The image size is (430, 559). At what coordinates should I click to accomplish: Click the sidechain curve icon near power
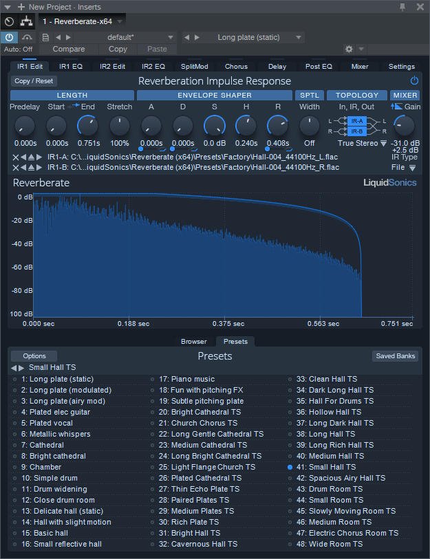click(27, 37)
